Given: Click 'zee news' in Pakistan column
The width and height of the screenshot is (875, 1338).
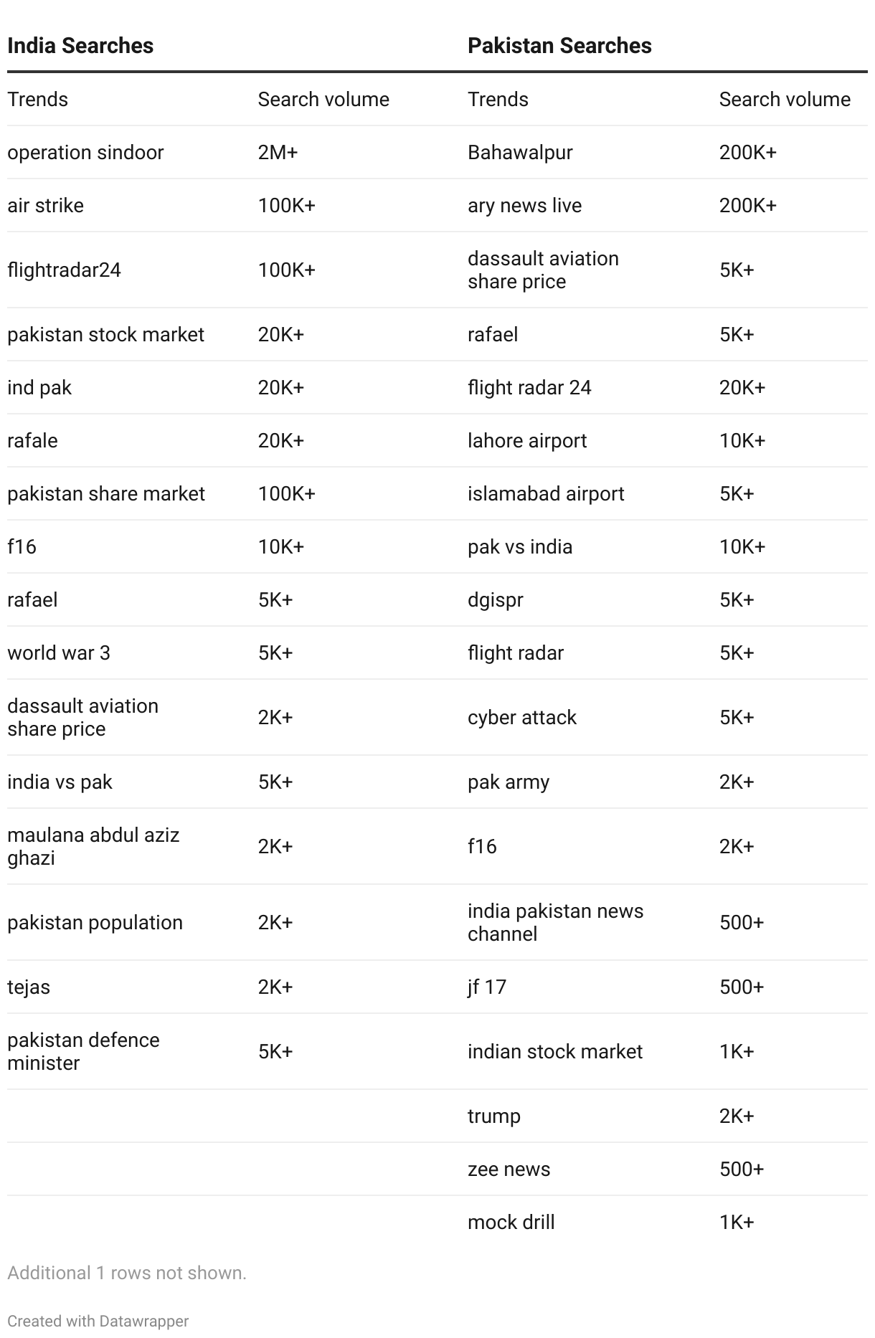Looking at the screenshot, I should pos(509,1169).
